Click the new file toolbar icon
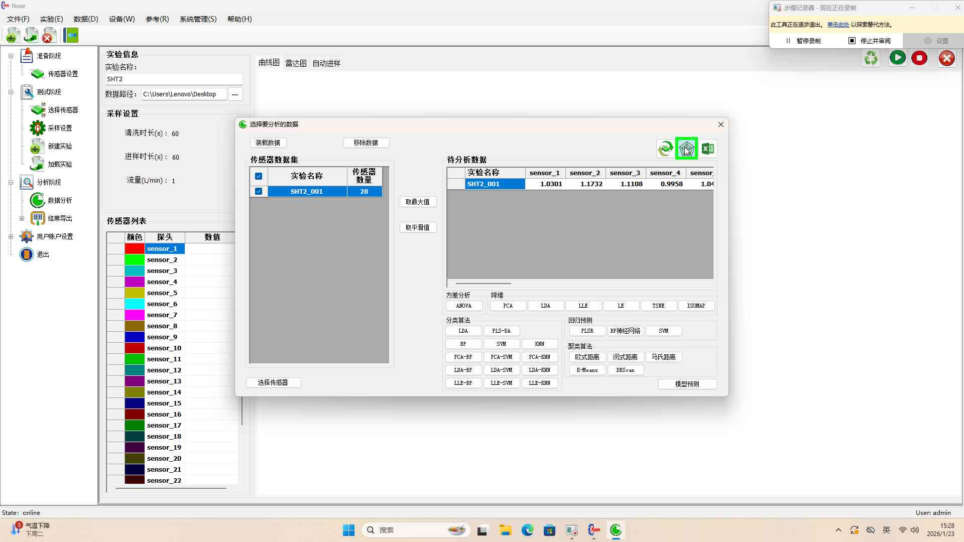Image resolution: width=964 pixels, height=542 pixels. pyautogui.click(x=13, y=36)
